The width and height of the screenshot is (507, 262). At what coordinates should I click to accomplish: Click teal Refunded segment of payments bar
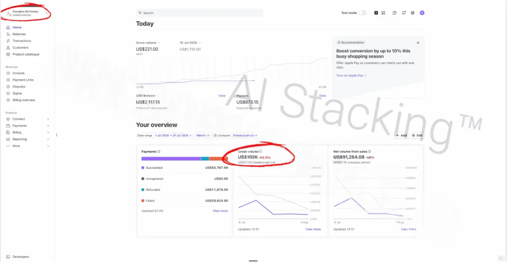tap(205, 159)
